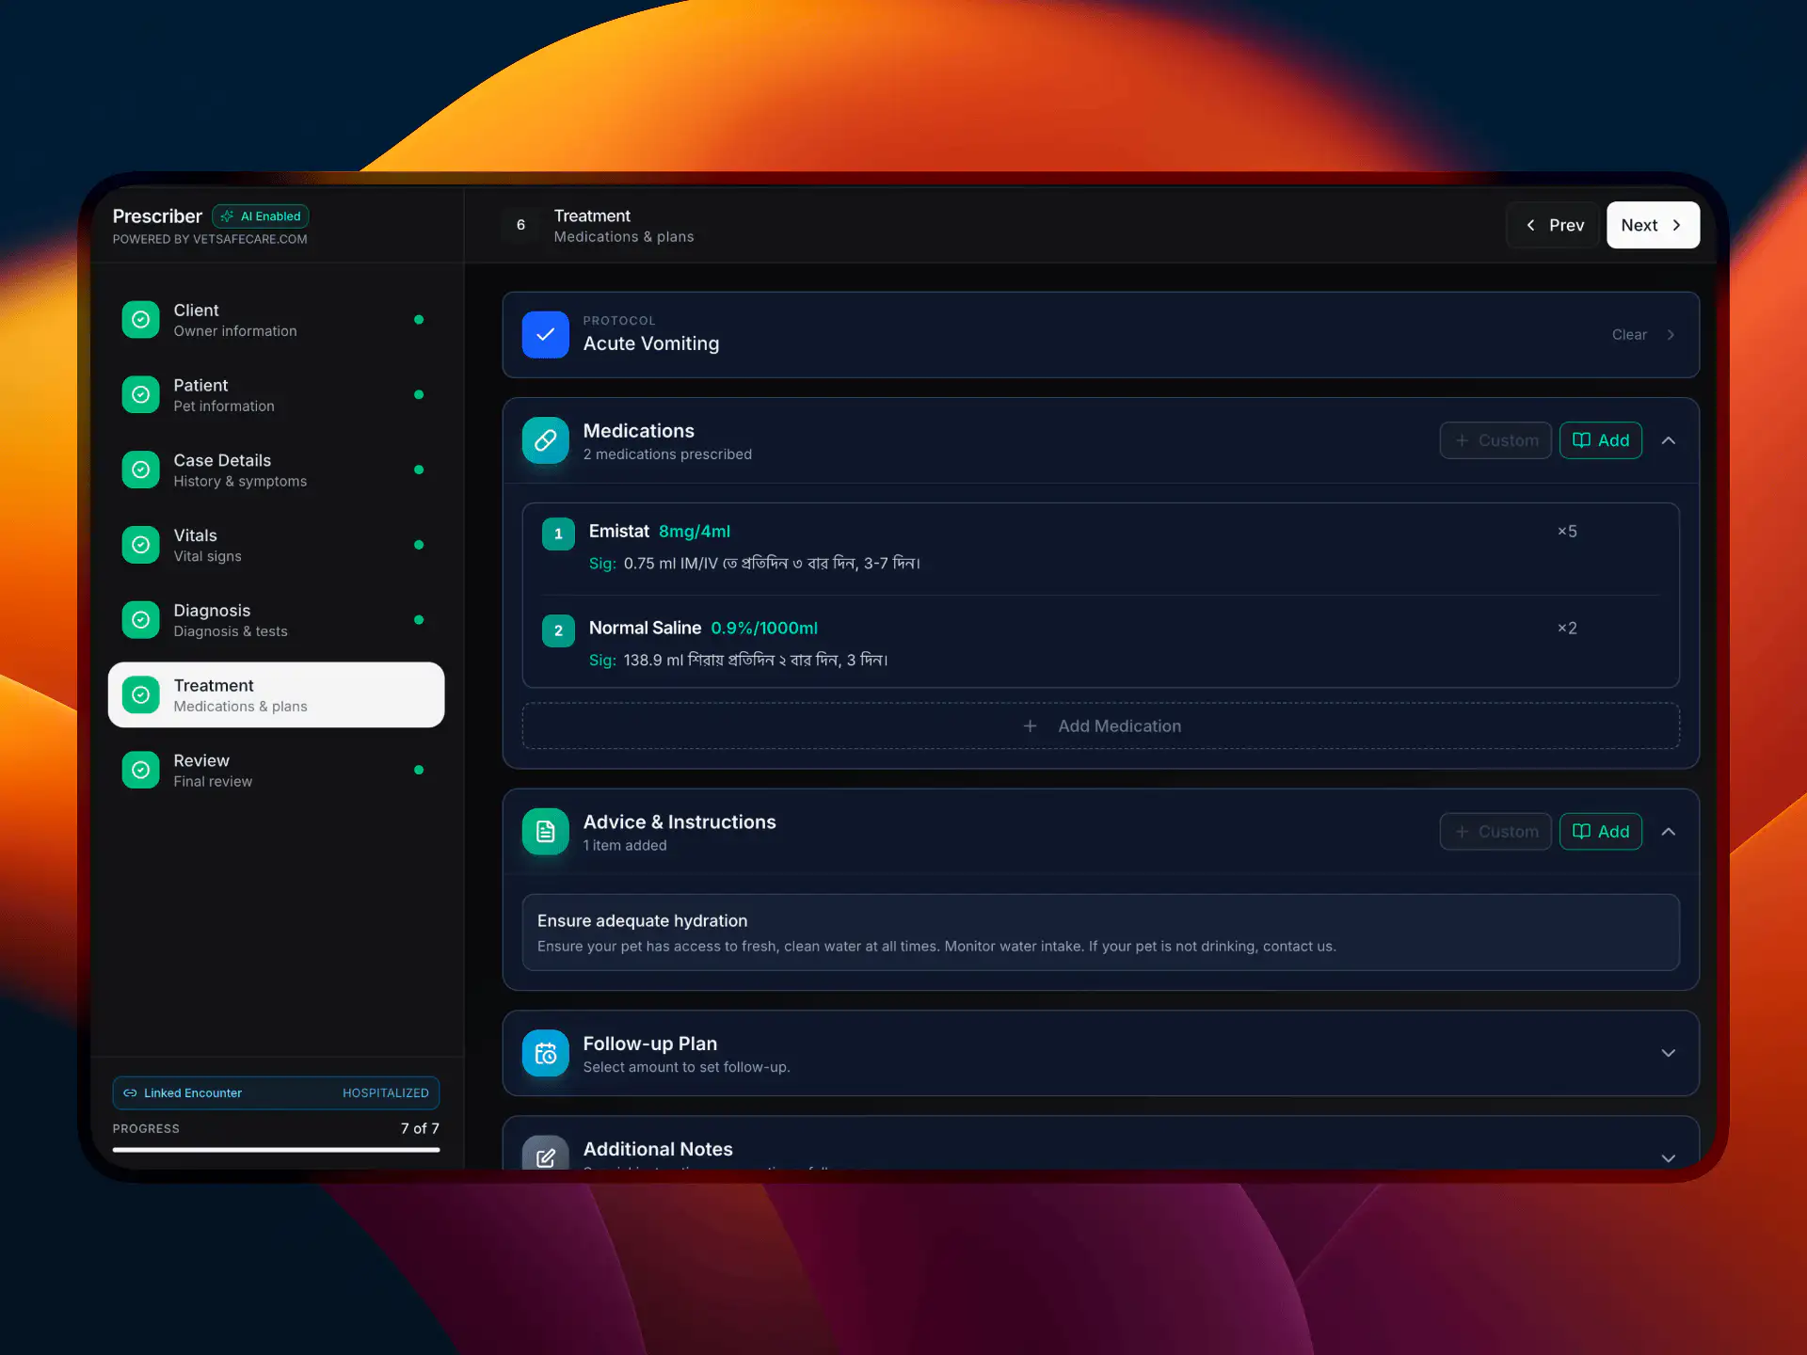This screenshot has width=1807, height=1355.
Task: Collapse the Advice & Instructions section chevron
Action: point(1669,832)
